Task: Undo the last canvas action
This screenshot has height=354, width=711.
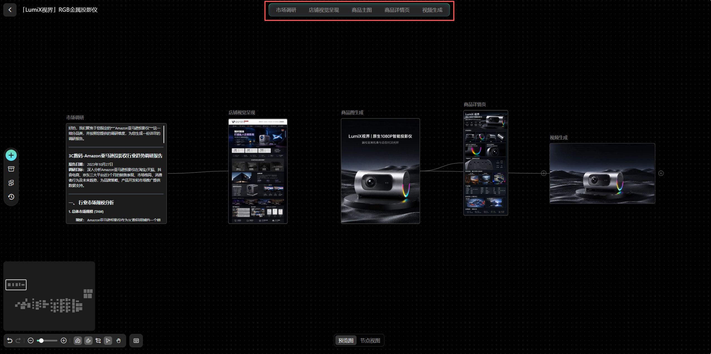Action: [10, 341]
